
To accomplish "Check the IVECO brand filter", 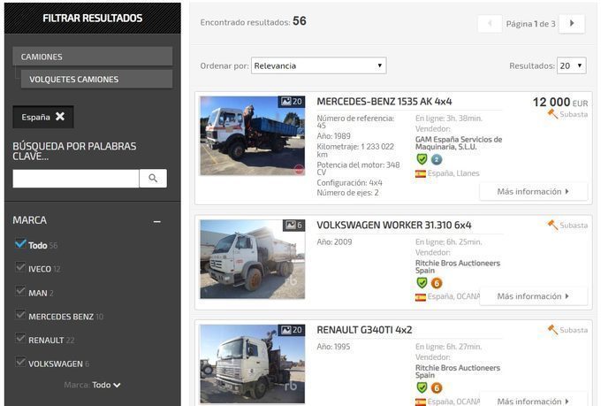I will [20, 267].
